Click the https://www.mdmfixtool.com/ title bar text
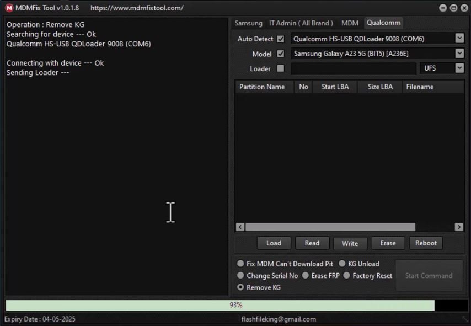This screenshot has height=326, width=471. tap(137, 8)
